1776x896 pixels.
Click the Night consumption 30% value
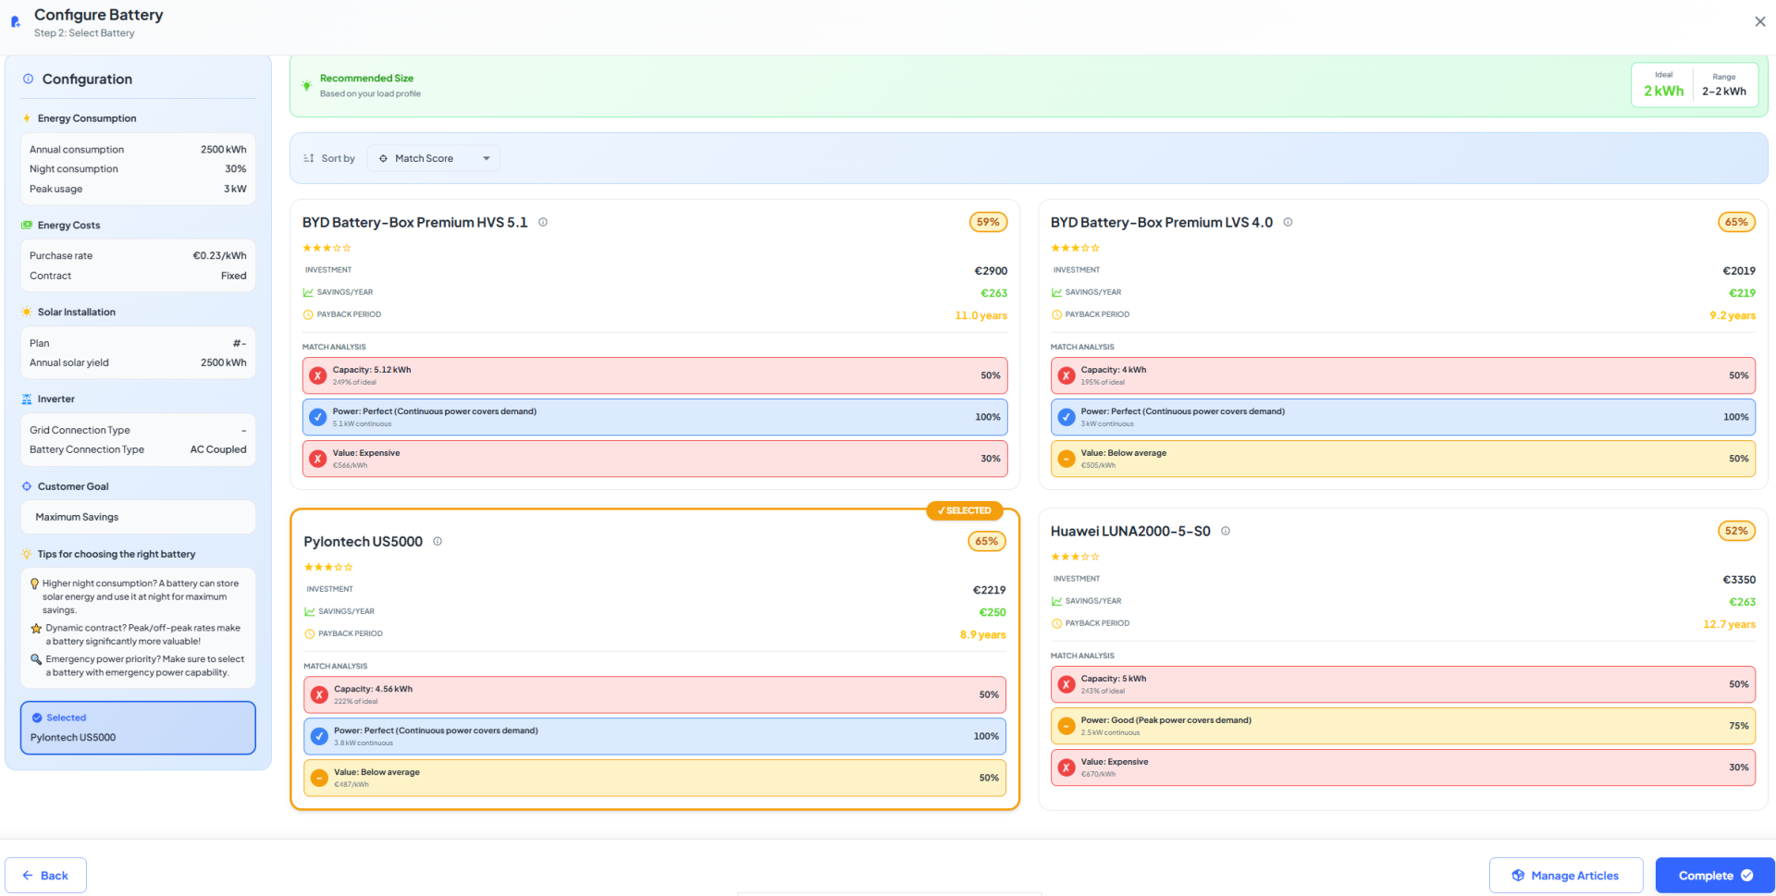[x=236, y=168]
